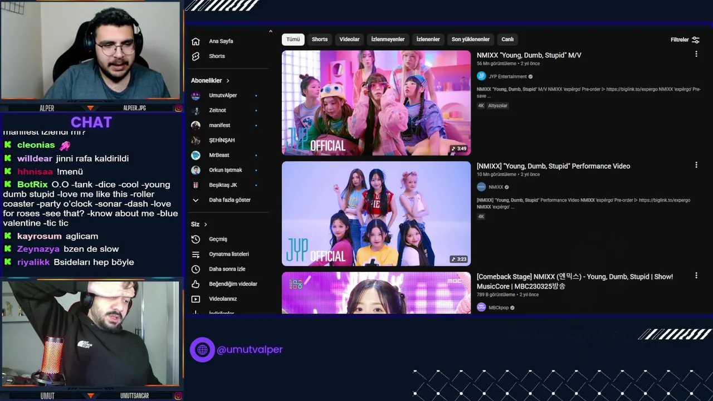
Task: Click the 4K badge under Performance Video
Action: pyautogui.click(x=481, y=216)
